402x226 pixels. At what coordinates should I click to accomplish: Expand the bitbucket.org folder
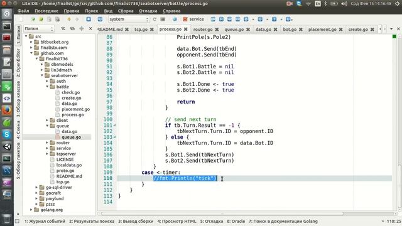point(31,42)
